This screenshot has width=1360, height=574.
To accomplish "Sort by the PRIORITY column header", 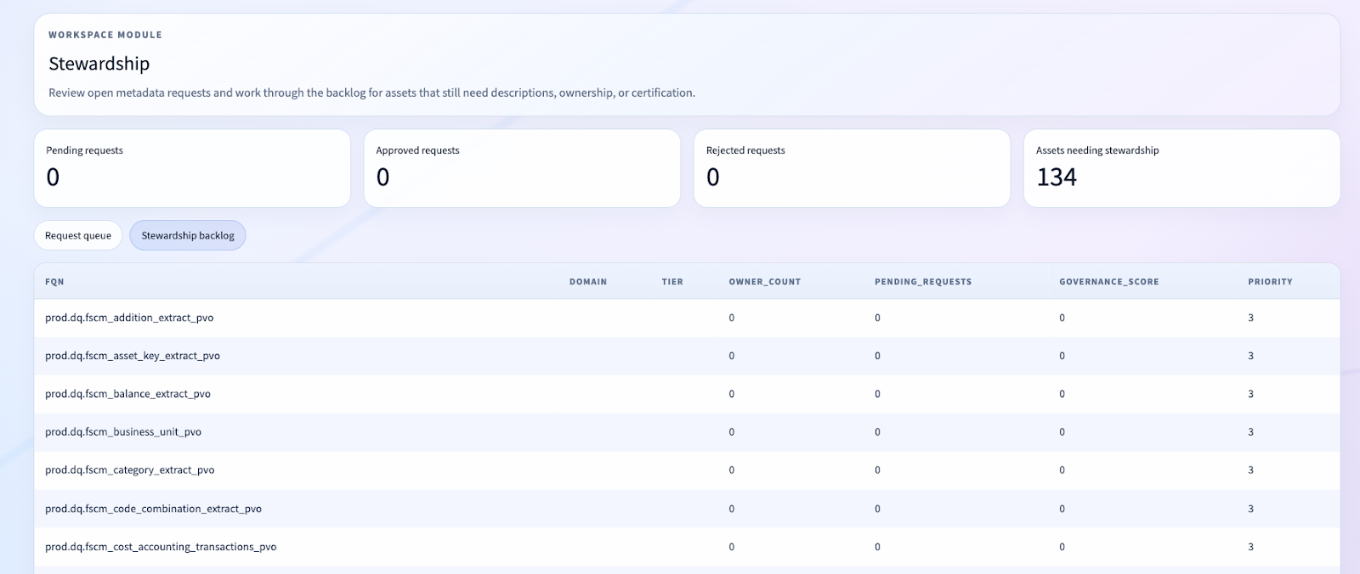I will coord(1269,282).
